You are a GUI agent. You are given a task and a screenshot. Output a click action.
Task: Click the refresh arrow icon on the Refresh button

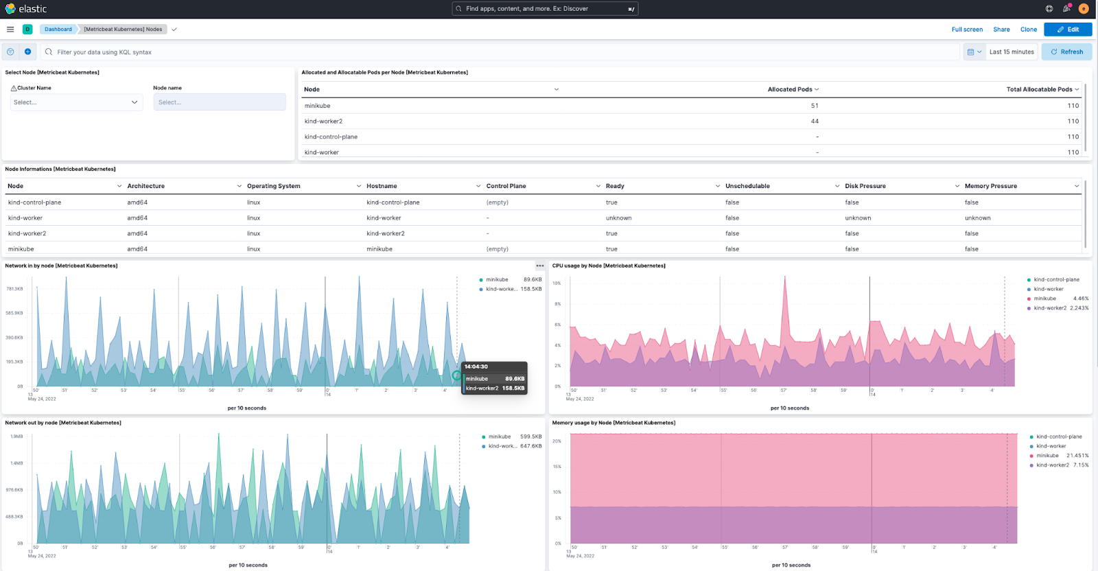[1054, 52]
